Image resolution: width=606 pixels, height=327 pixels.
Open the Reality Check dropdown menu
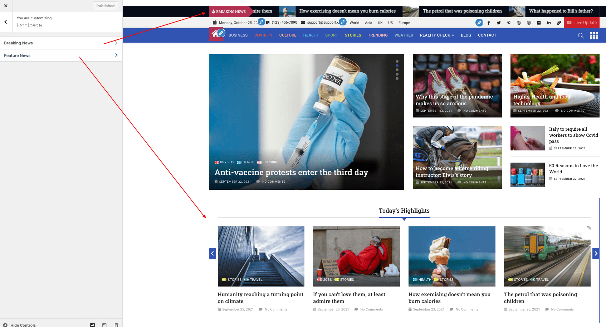(x=437, y=35)
